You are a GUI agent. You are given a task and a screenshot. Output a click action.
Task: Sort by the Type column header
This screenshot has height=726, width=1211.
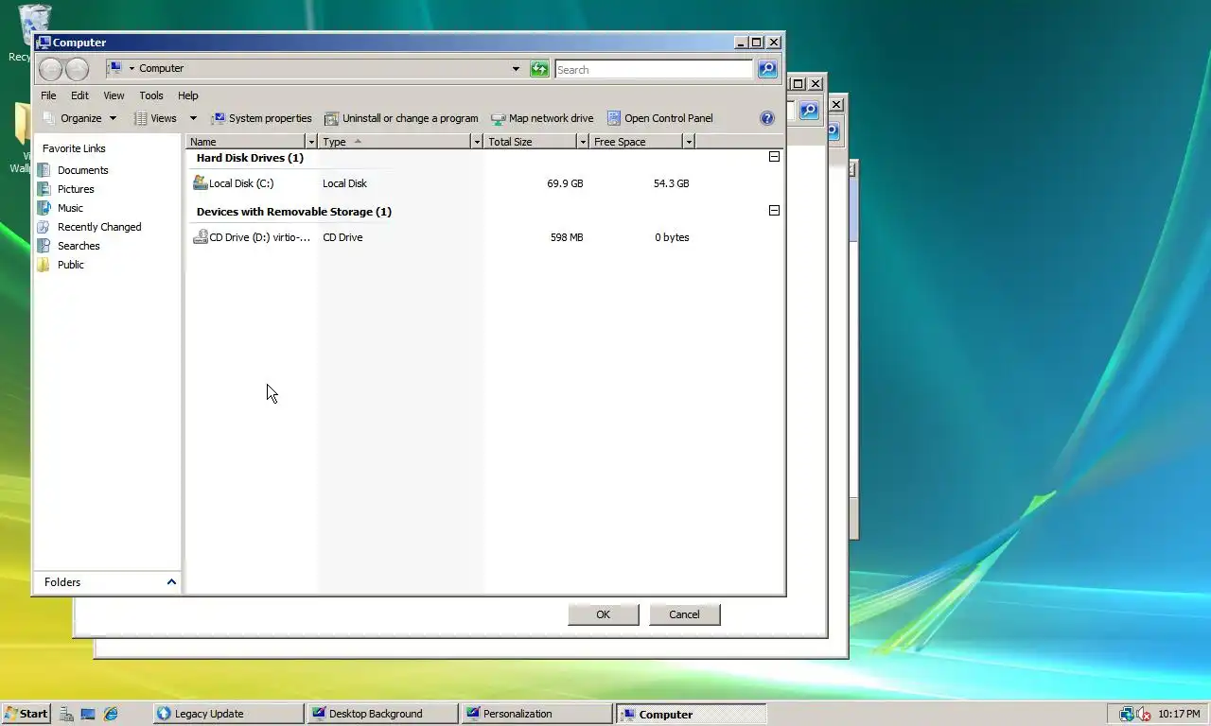[x=395, y=142]
